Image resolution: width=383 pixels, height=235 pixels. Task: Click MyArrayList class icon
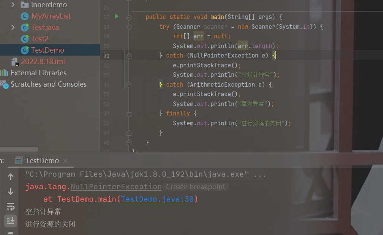pos(24,16)
